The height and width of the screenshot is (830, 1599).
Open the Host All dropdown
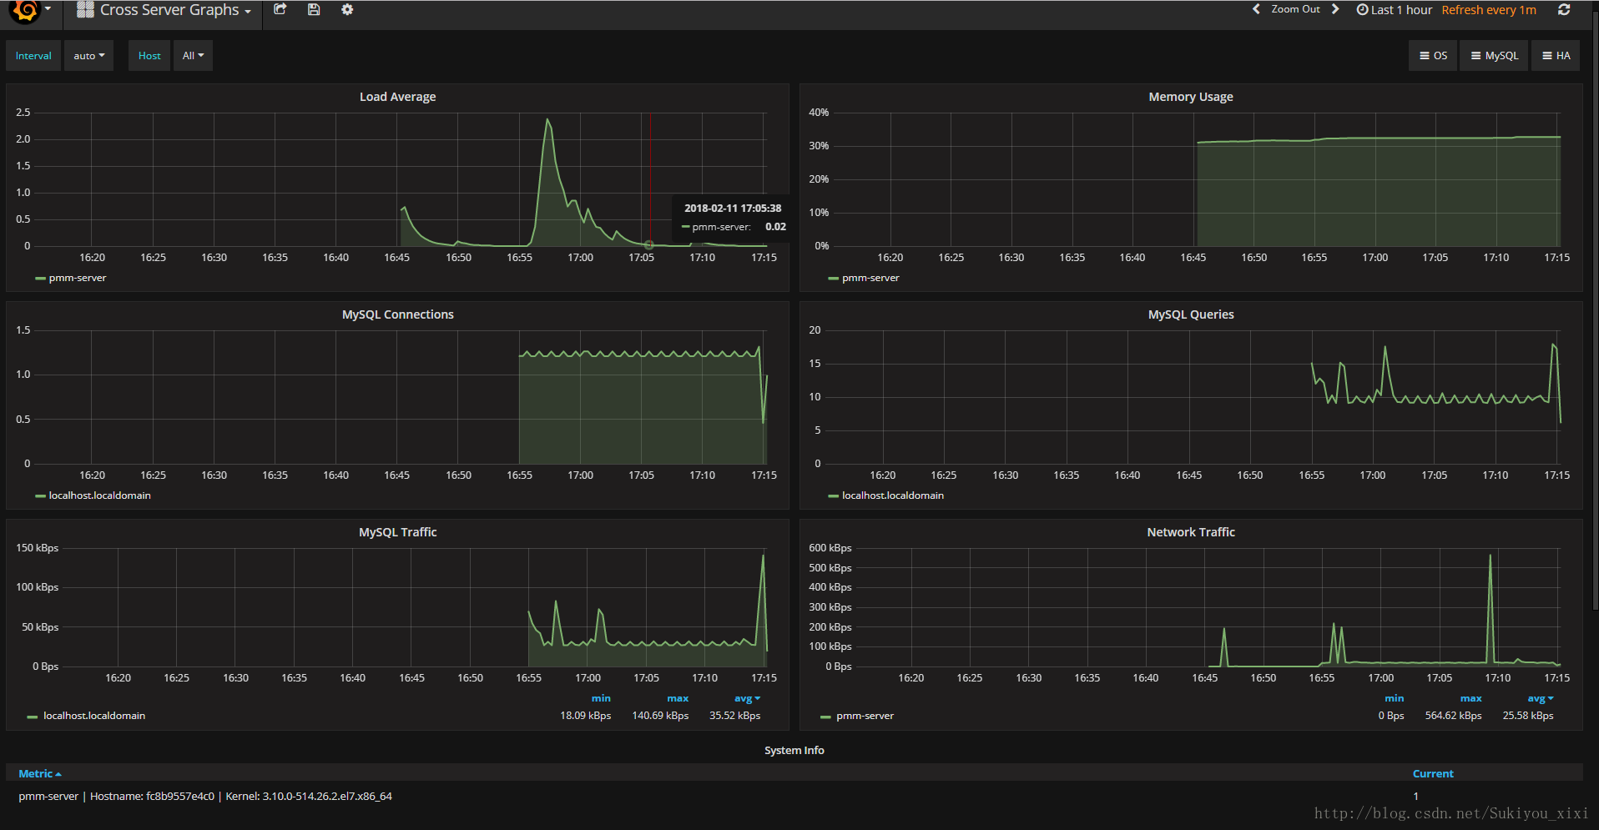coord(193,56)
